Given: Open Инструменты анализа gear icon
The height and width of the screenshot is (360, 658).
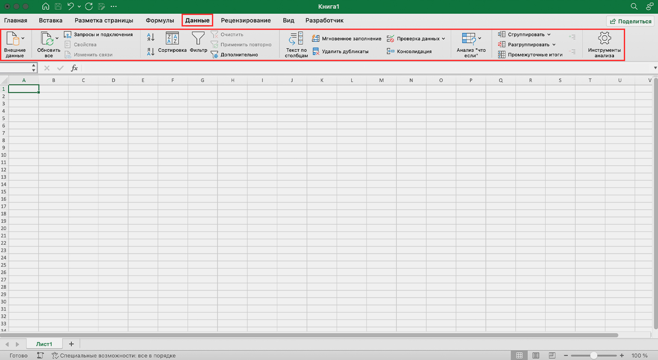Looking at the screenshot, I should point(604,38).
